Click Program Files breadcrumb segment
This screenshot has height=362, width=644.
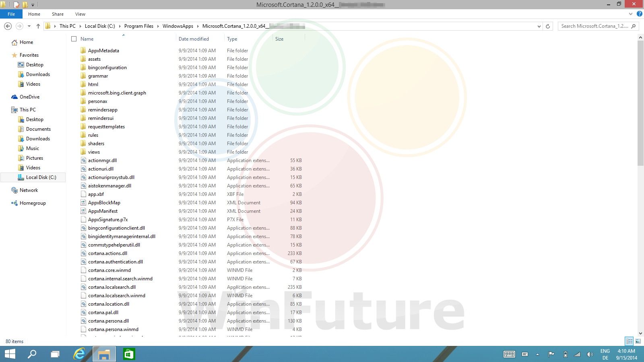point(139,26)
